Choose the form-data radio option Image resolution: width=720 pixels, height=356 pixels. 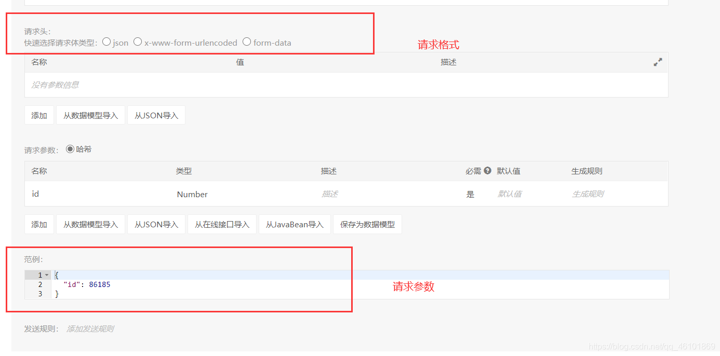click(247, 42)
